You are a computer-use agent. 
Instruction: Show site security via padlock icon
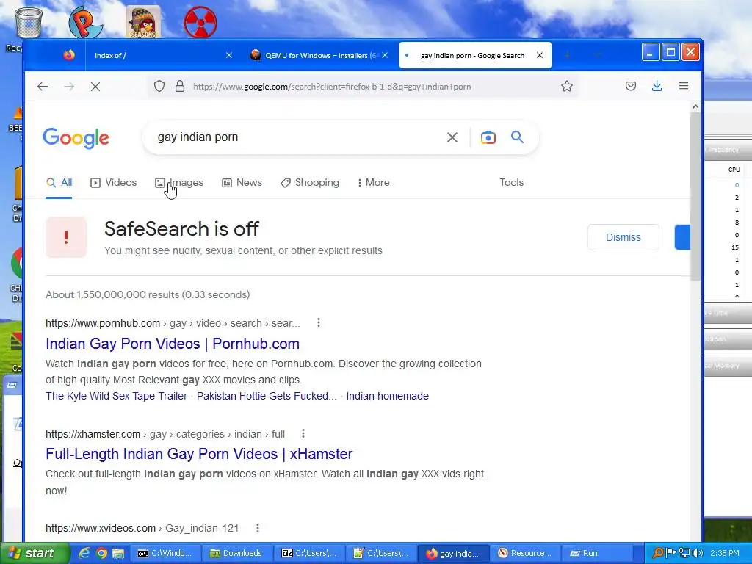(x=180, y=87)
